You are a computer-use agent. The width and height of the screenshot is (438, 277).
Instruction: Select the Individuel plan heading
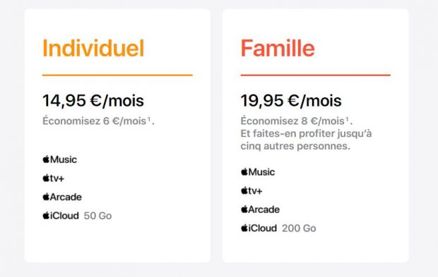(93, 48)
